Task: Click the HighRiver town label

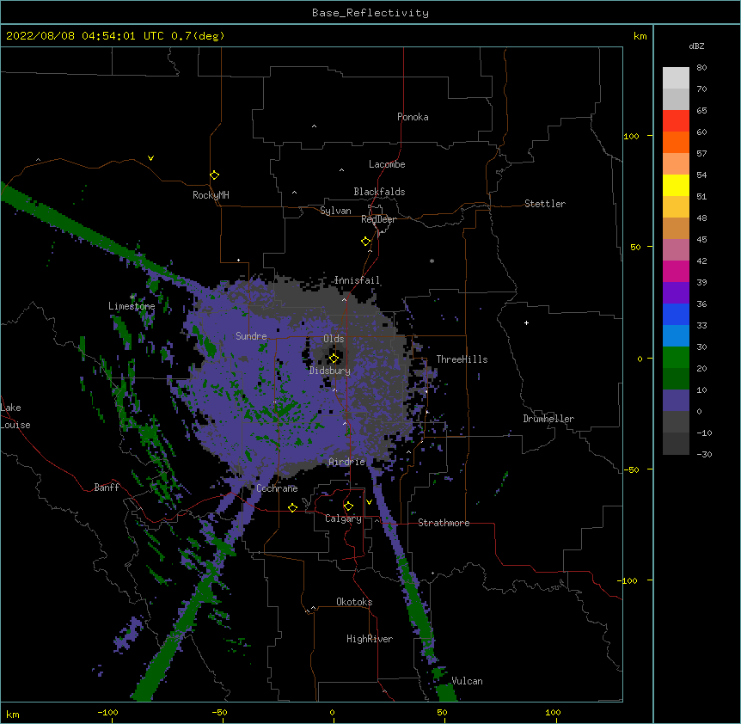Action: point(370,639)
